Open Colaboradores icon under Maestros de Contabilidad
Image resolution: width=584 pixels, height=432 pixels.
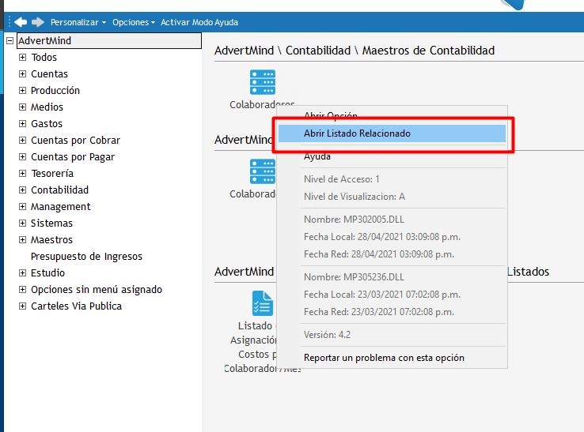(x=263, y=82)
